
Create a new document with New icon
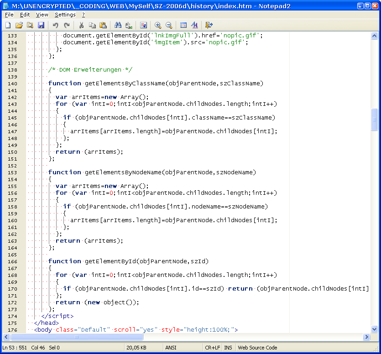(x=8, y=25)
